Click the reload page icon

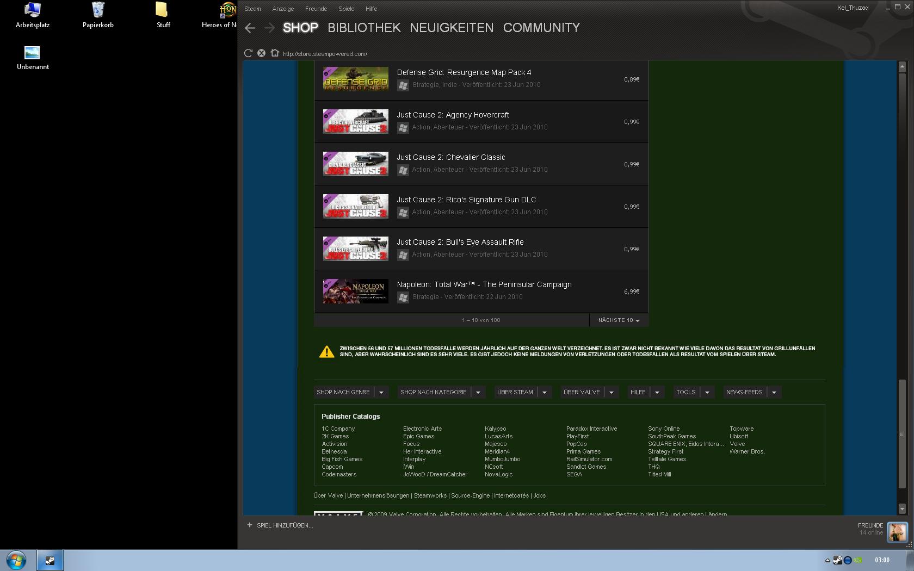click(248, 53)
